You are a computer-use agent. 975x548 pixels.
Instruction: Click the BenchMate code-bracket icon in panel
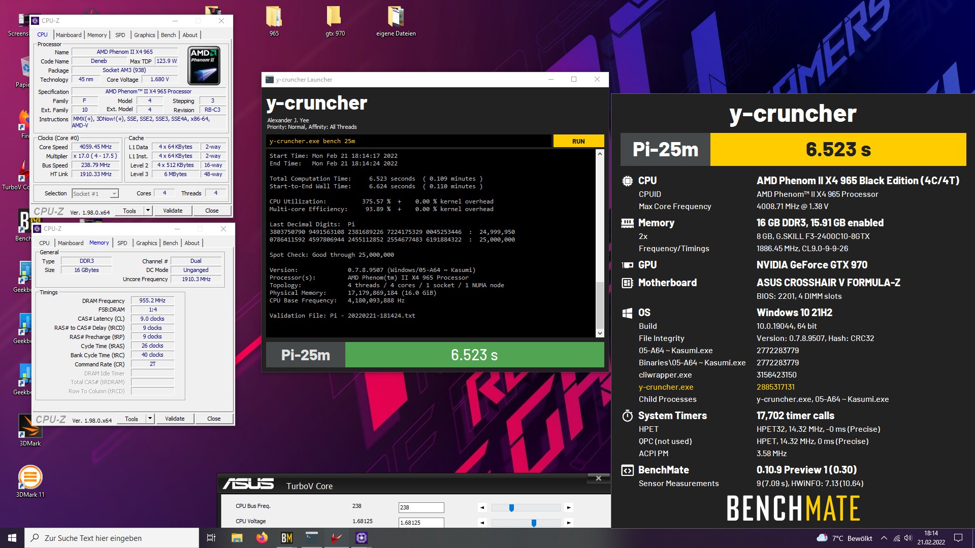pos(627,470)
